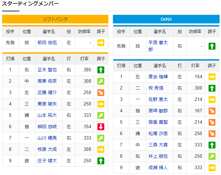Click the ソフトバンク team header bar
221x175 pixels.
pyautogui.click(x=55, y=19)
